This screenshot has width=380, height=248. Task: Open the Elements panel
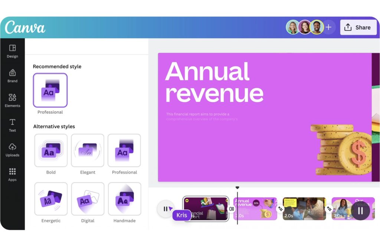pyautogui.click(x=12, y=100)
